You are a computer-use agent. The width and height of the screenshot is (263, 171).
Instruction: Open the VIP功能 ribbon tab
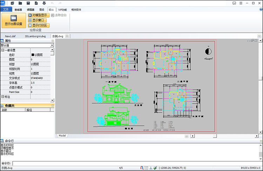click(62, 10)
